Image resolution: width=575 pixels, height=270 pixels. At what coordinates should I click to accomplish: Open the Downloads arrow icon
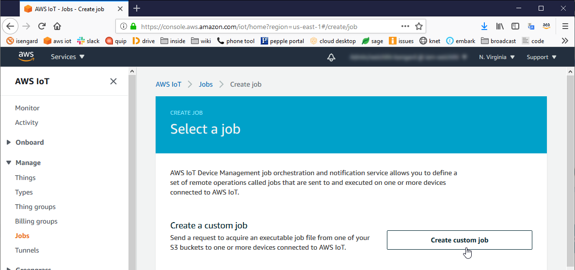(x=484, y=26)
